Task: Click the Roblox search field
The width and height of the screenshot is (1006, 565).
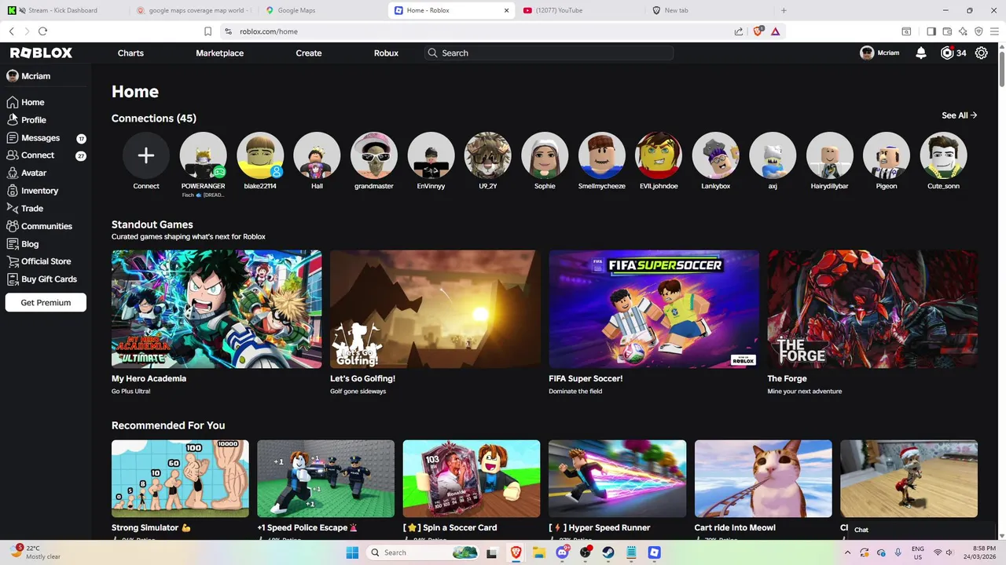Action: (549, 53)
